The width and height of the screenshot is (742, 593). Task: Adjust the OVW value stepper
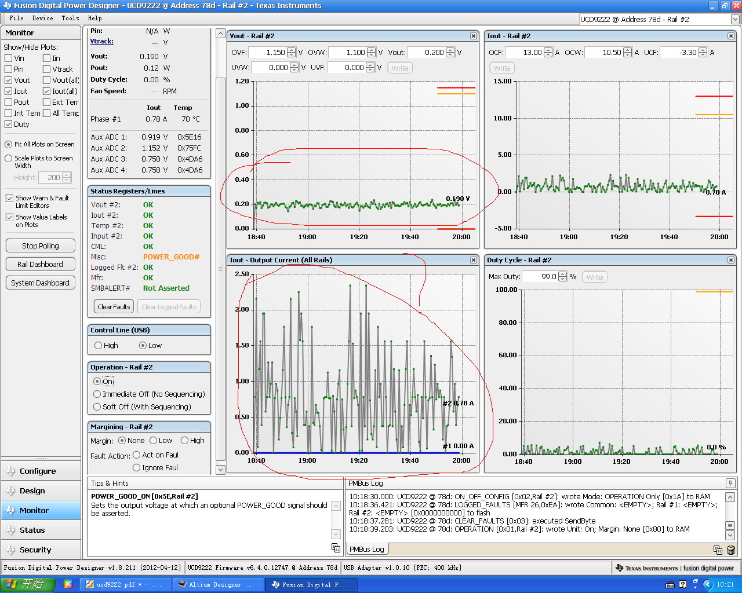[x=372, y=52]
